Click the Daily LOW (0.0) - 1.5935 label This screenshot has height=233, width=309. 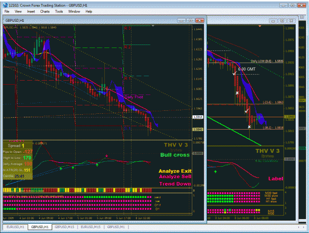pos(267,61)
